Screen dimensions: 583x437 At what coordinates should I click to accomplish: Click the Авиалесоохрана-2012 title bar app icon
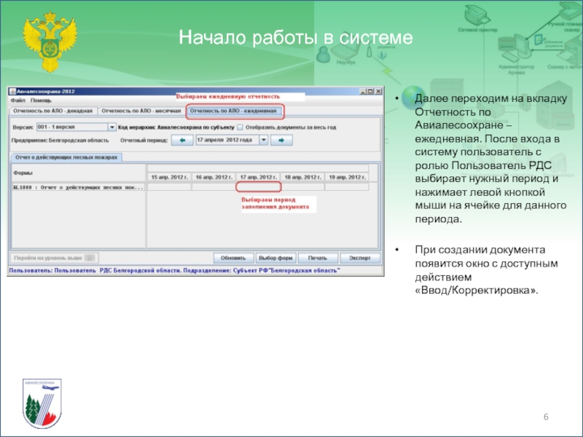[12, 92]
